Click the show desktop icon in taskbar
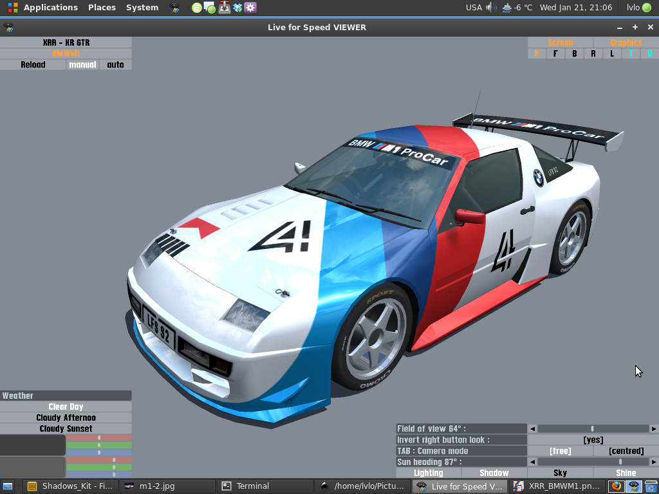The height and width of the screenshot is (494, 659). coord(8,486)
